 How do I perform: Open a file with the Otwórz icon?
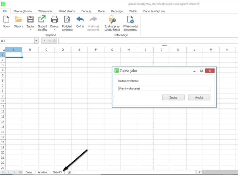(18, 20)
